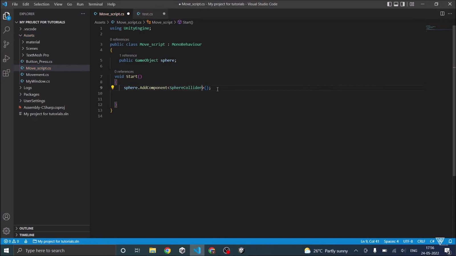Collapse the Assets folder
Viewport: 456px width, 256px height.
(29, 35)
